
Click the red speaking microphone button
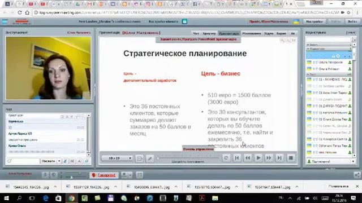(x=104, y=175)
